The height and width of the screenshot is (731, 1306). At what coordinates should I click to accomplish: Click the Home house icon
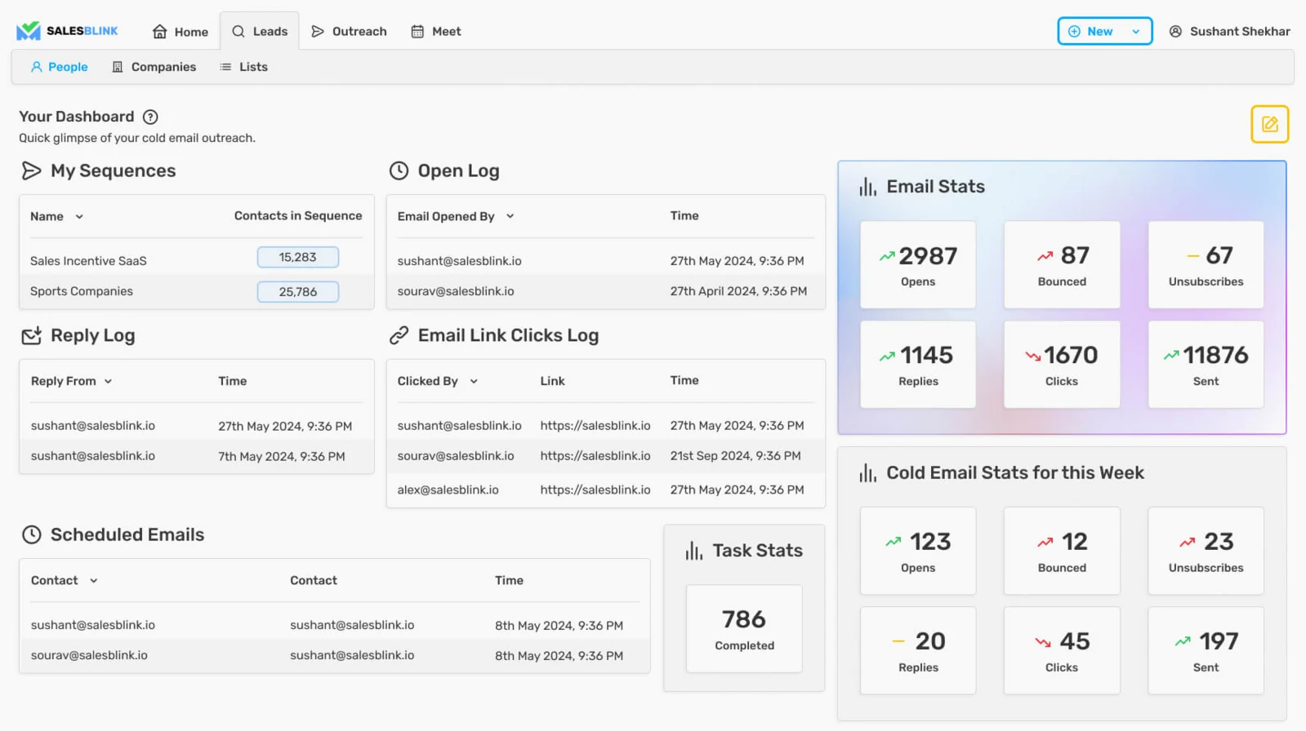pyautogui.click(x=160, y=32)
